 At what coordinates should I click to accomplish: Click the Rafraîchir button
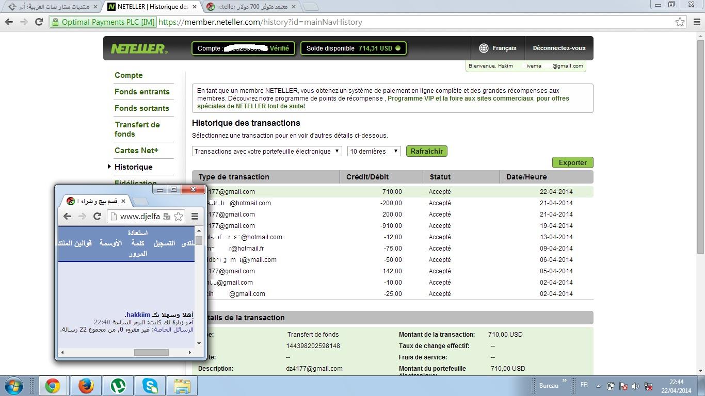pyautogui.click(x=426, y=151)
